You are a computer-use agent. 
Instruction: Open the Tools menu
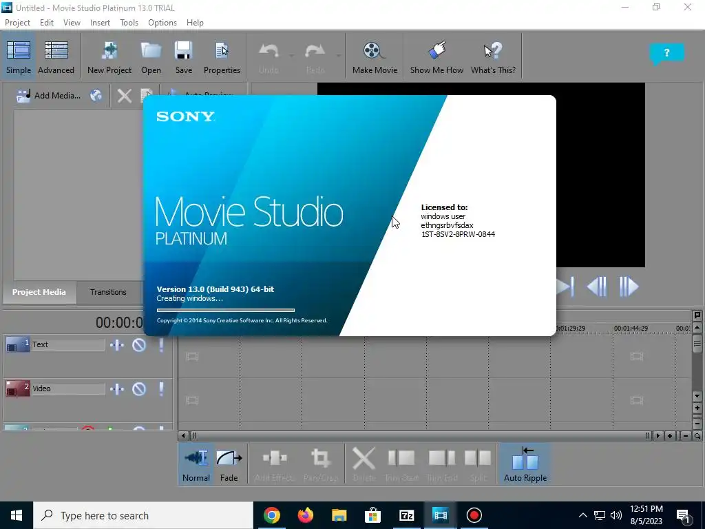(x=129, y=23)
